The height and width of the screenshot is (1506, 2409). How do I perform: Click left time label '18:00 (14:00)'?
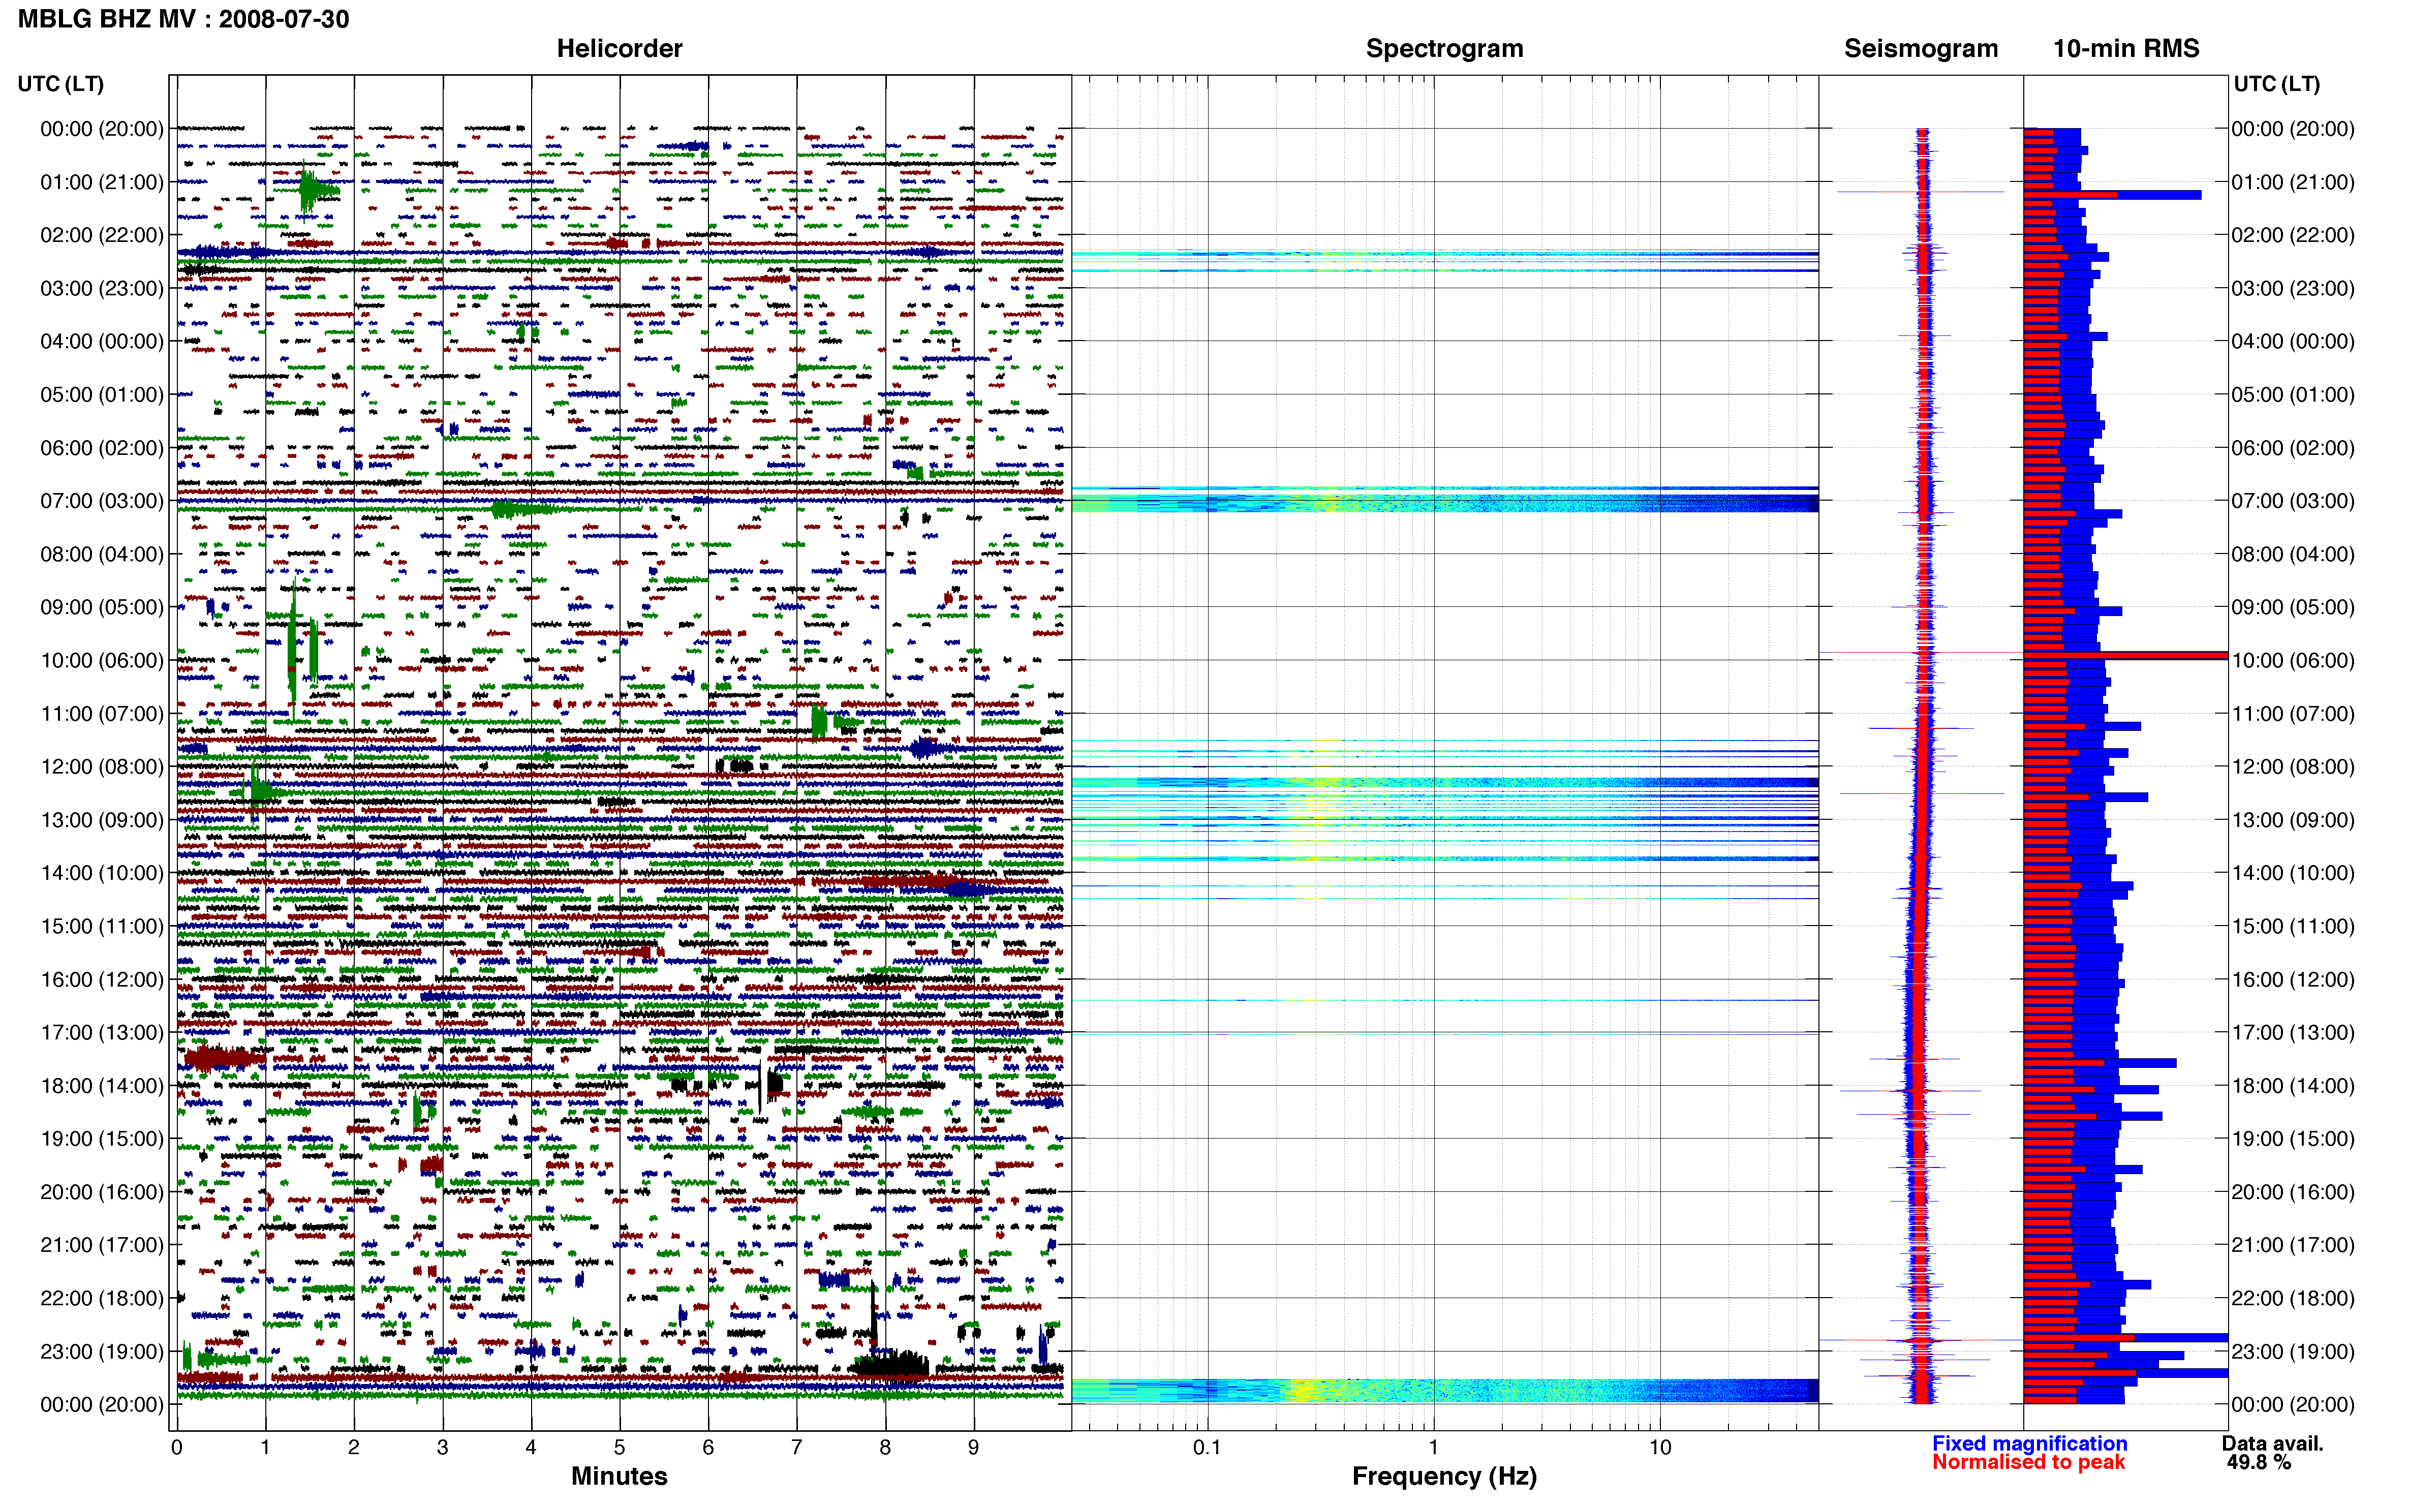(102, 1086)
